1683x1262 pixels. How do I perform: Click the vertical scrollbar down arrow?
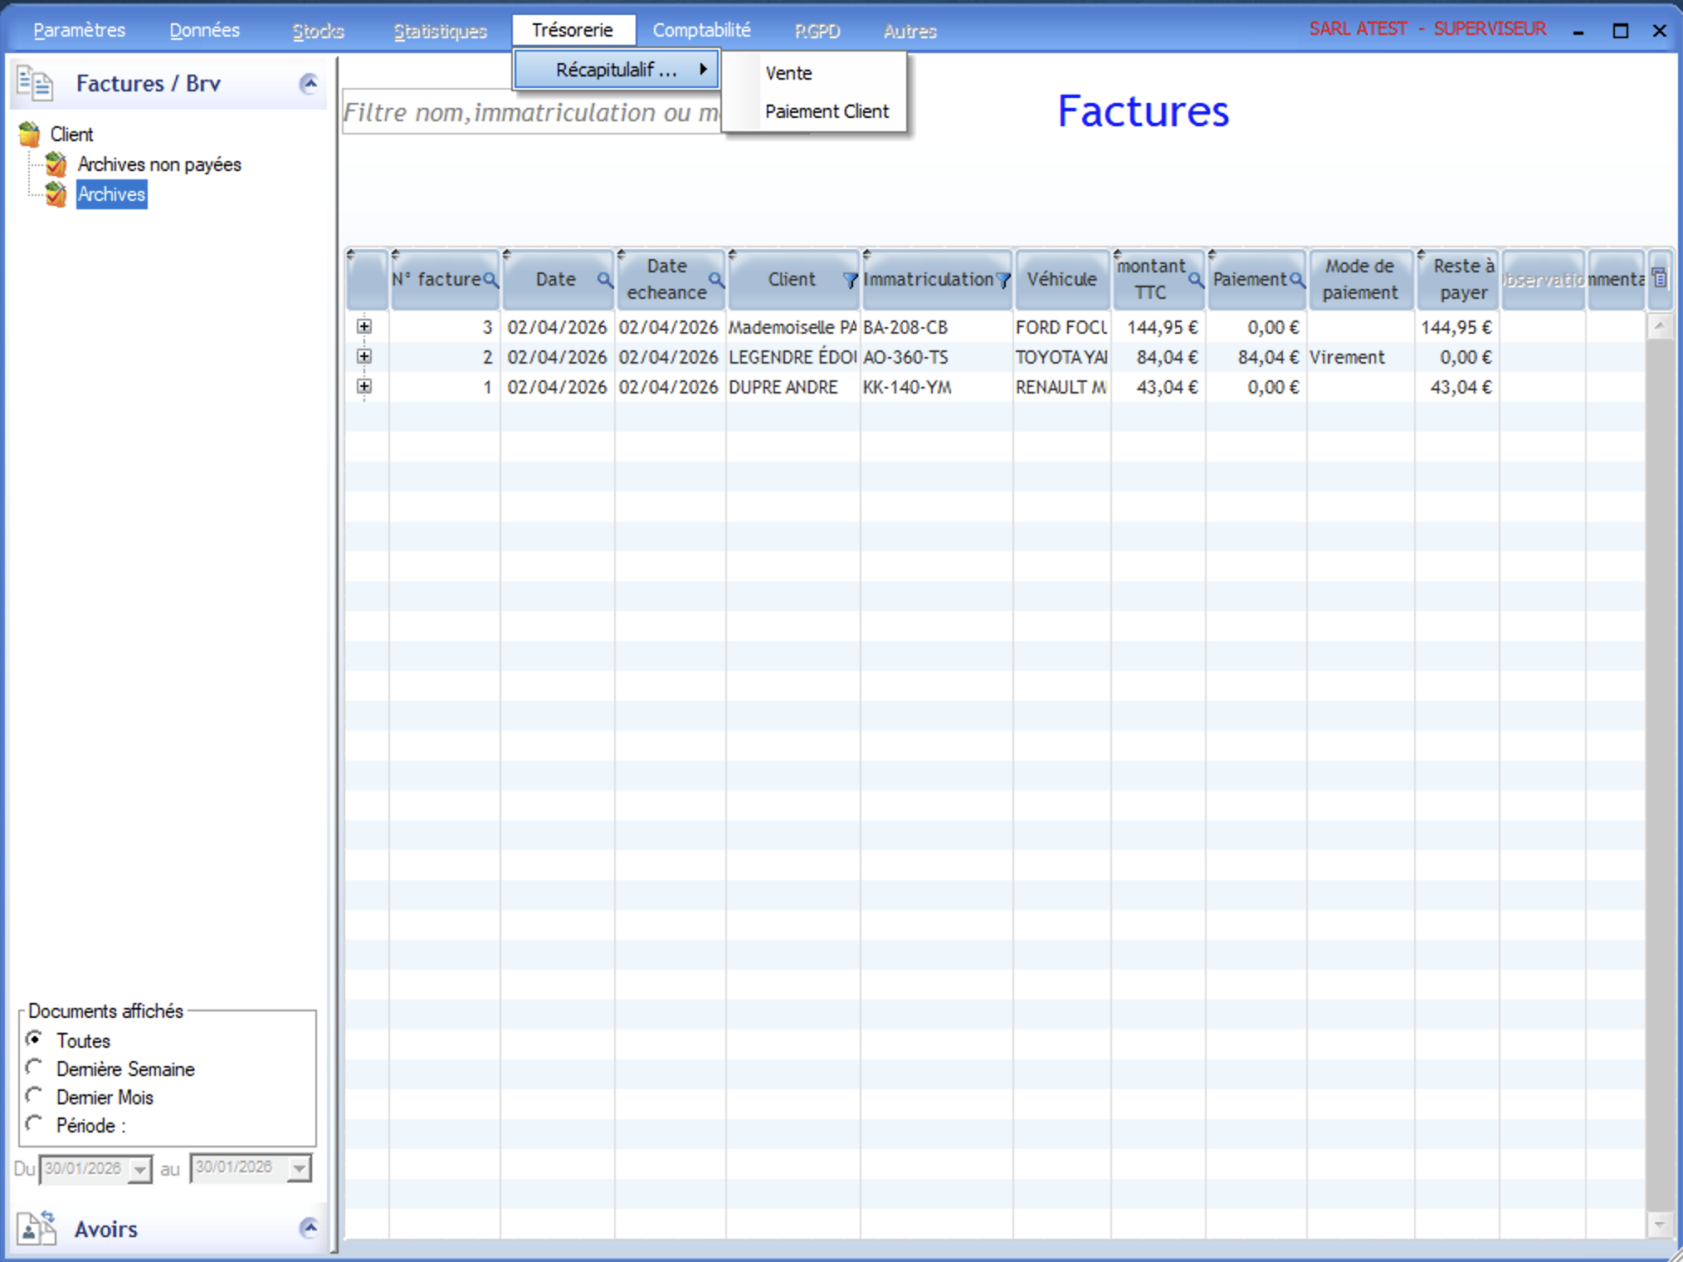tap(1658, 1224)
